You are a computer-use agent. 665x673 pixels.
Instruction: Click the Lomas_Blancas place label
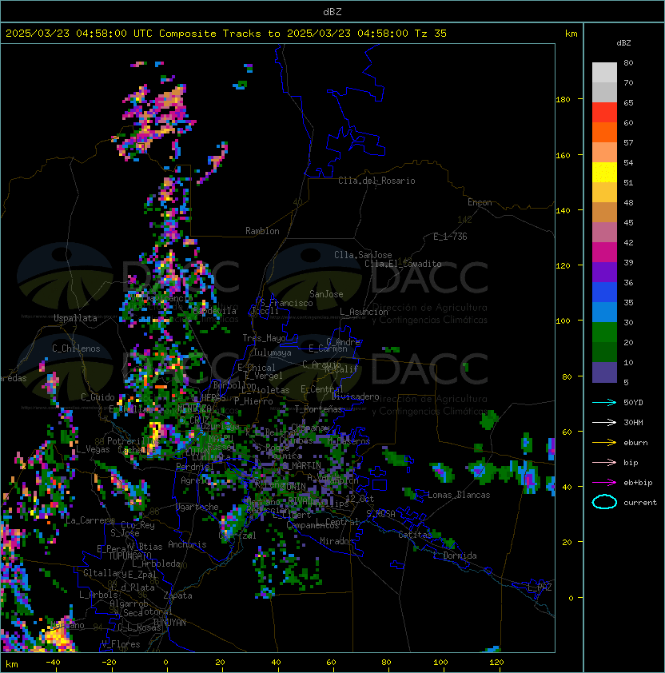point(459,495)
